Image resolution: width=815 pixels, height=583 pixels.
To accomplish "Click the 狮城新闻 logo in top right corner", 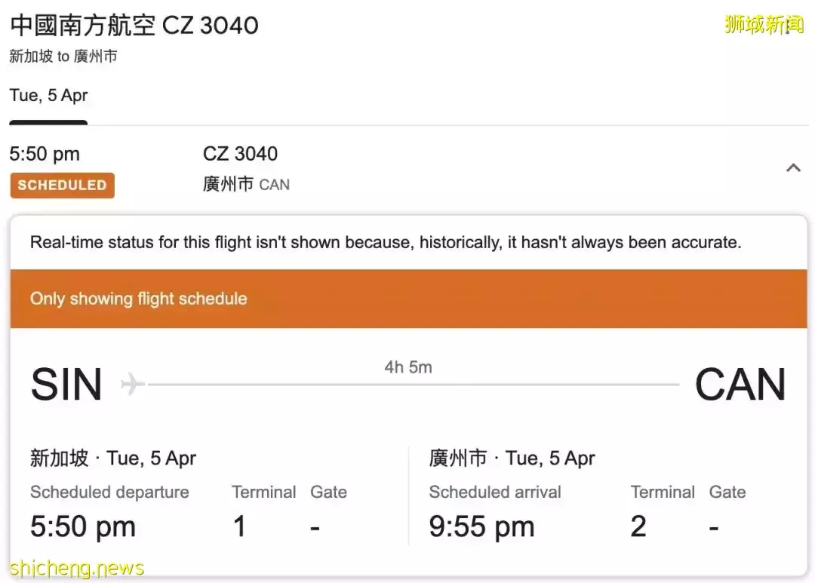I will (764, 23).
